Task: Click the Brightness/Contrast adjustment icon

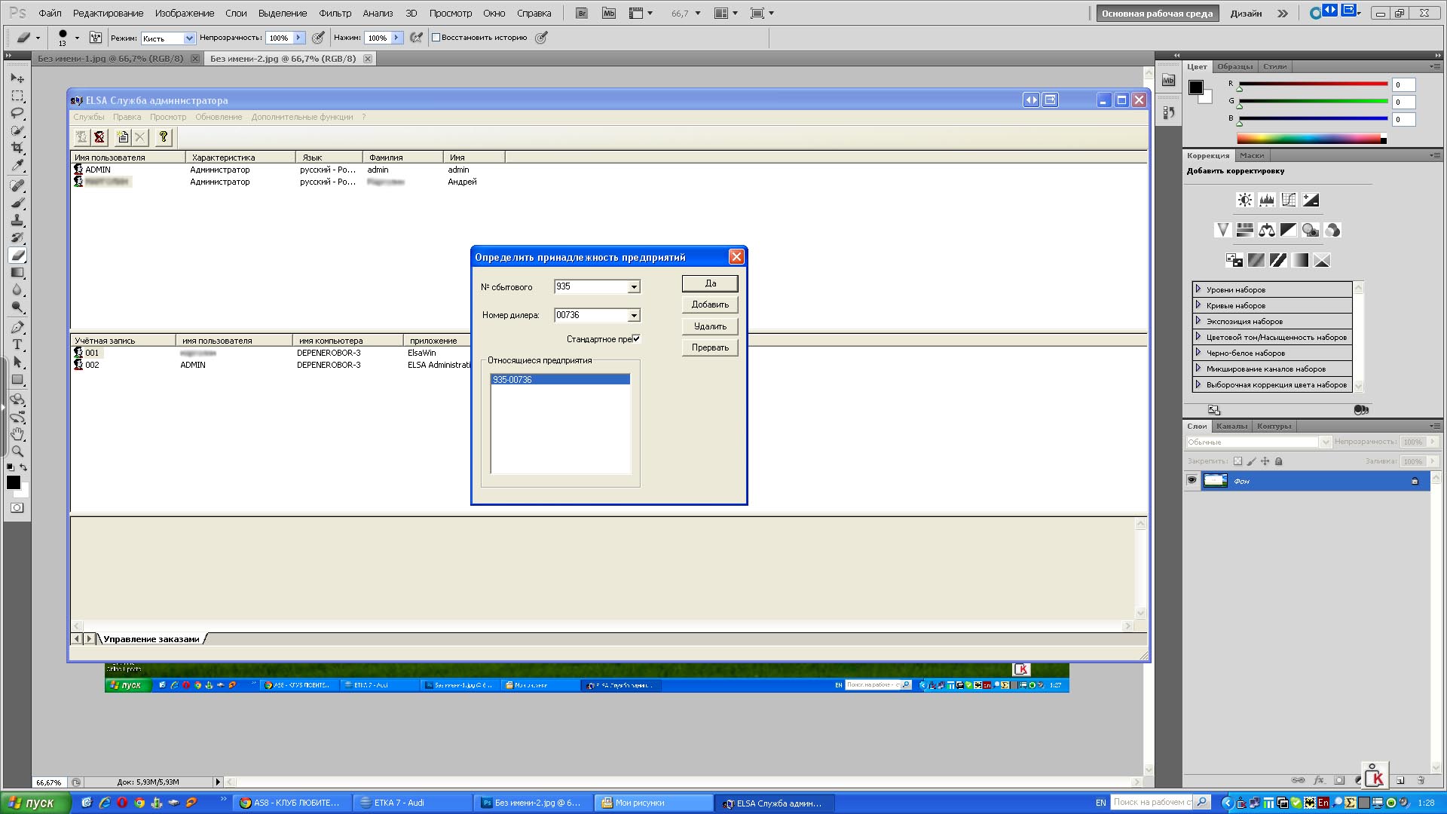Action: click(x=1244, y=200)
